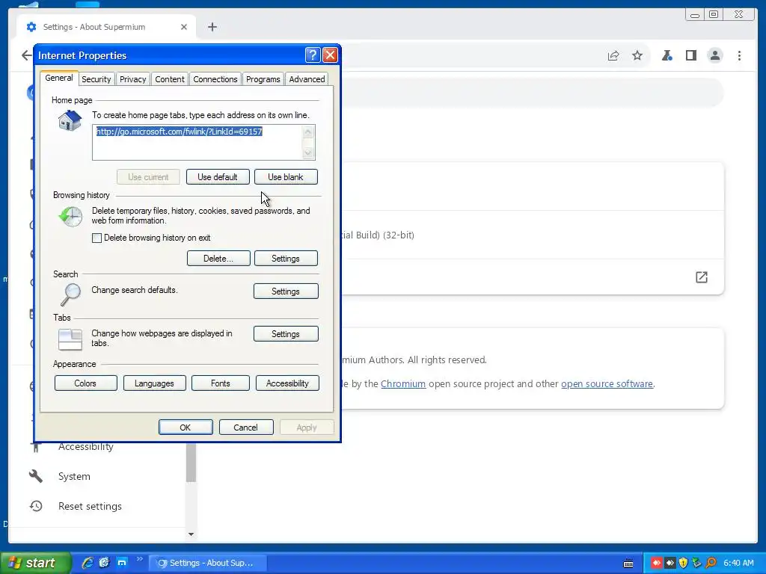Image resolution: width=766 pixels, height=574 pixels.
Task: Click the Search magnifying glass icon
Action: pyautogui.click(x=71, y=294)
